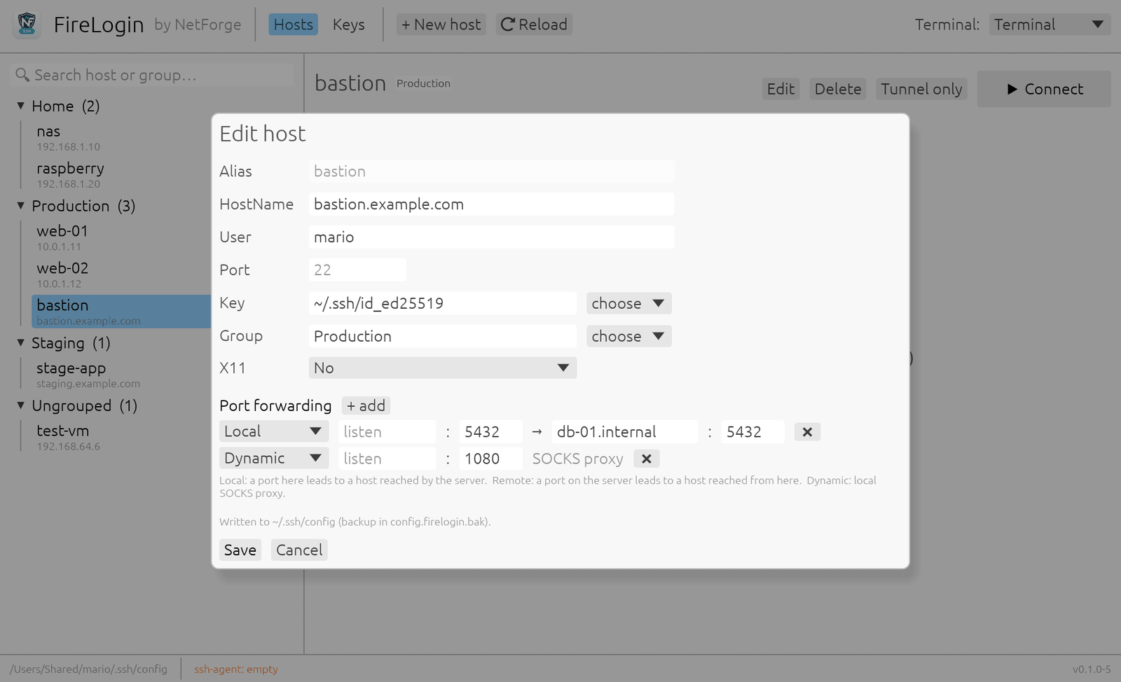Connect to the bastion host
The width and height of the screenshot is (1121, 682).
click(x=1044, y=89)
